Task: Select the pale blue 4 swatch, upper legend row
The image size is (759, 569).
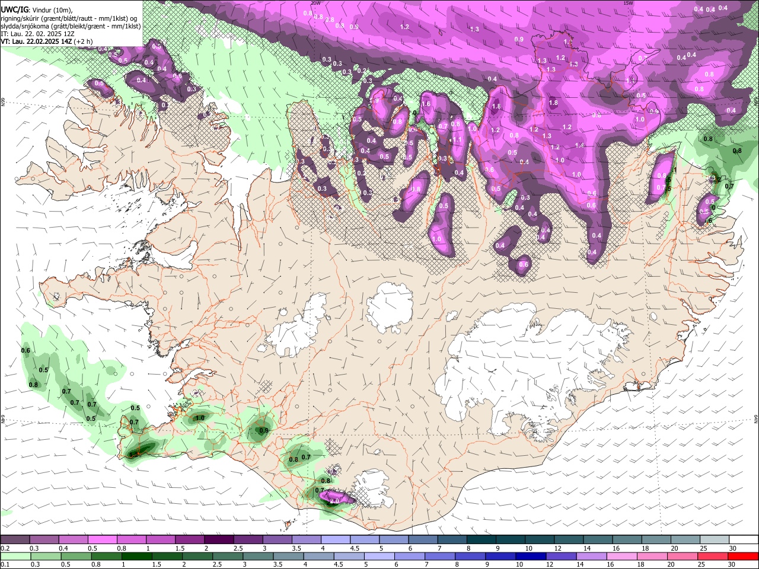Action: (x=335, y=539)
